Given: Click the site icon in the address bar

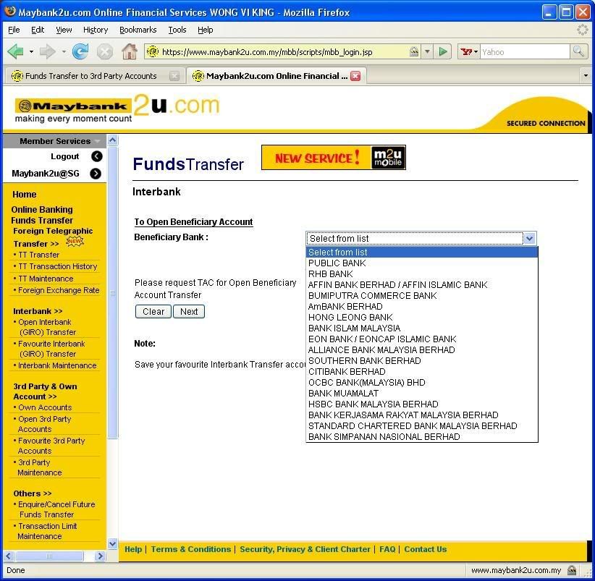Looking at the screenshot, I should [x=153, y=51].
